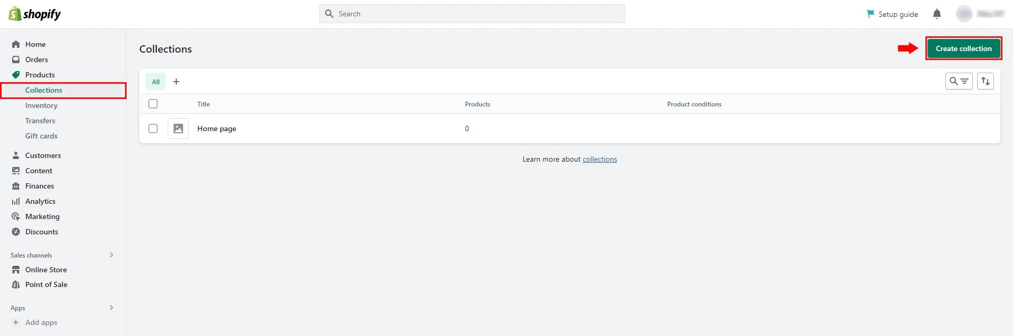Click the account avatar in top bar

[x=964, y=14]
